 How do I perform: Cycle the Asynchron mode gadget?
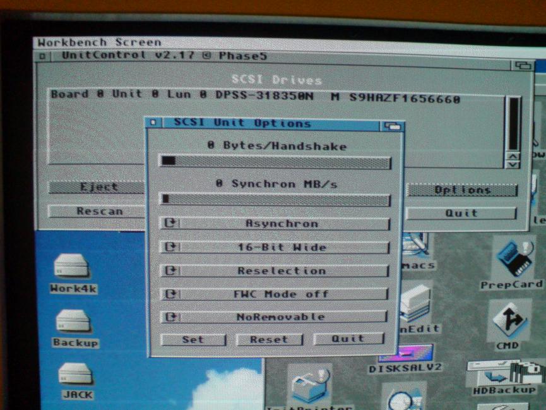point(275,224)
